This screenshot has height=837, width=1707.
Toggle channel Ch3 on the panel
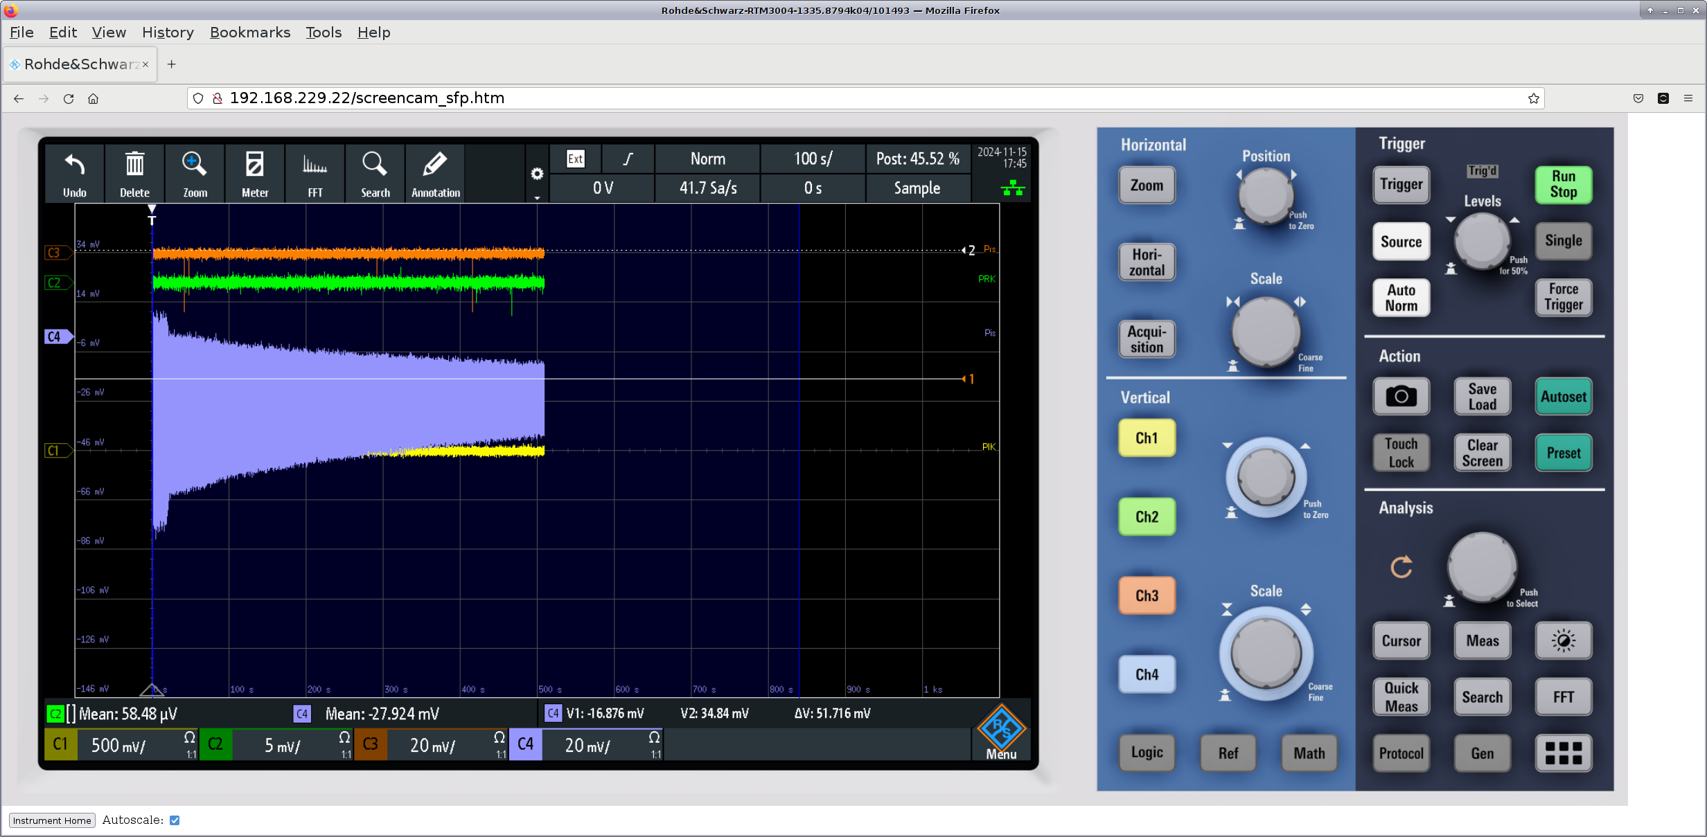click(1147, 595)
